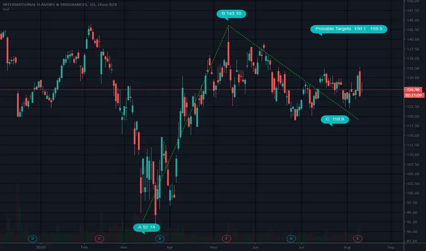Click the Apr label on time axis
Screen dimensions: 426x251
[170, 247]
